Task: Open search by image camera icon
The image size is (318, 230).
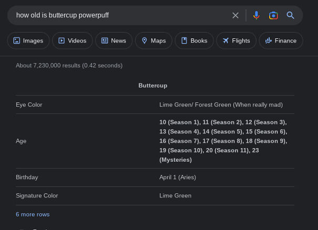Action: coord(273,15)
